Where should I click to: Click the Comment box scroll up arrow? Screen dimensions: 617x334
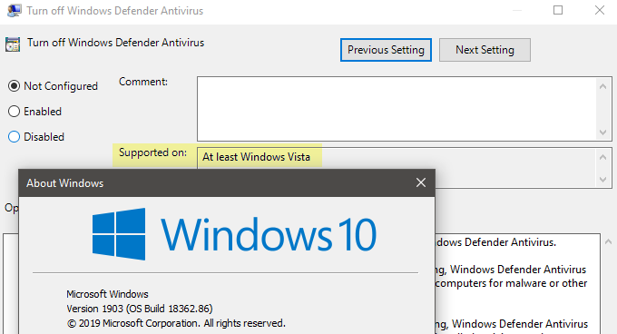pos(602,85)
